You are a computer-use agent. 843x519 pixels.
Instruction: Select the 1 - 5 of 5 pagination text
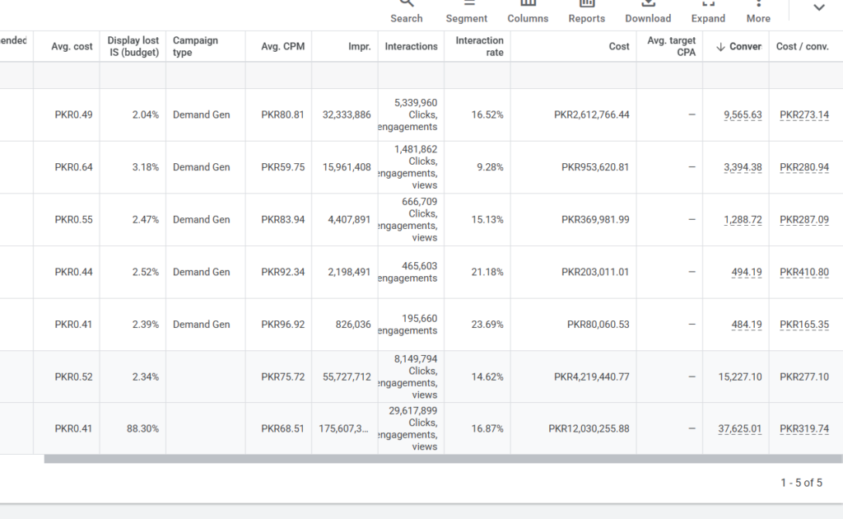pyautogui.click(x=802, y=483)
